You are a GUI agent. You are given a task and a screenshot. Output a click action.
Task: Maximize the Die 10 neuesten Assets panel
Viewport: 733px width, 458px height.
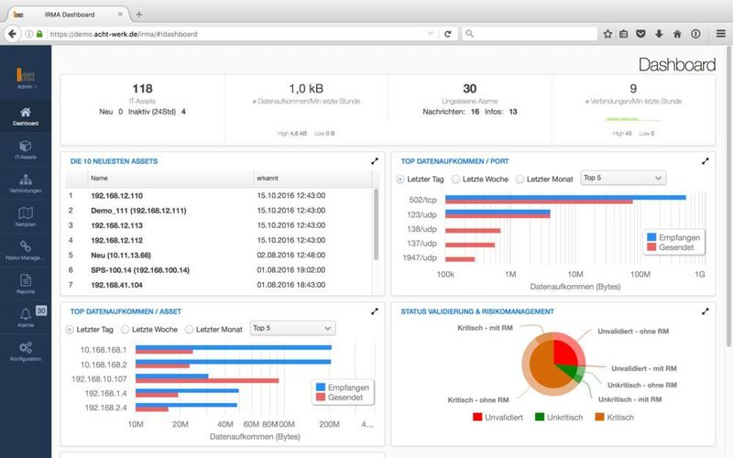tap(374, 160)
